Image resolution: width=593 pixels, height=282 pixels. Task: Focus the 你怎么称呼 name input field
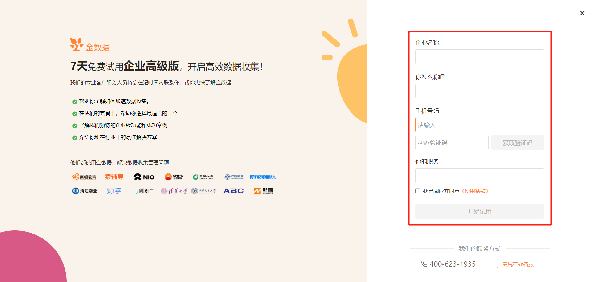click(480, 91)
